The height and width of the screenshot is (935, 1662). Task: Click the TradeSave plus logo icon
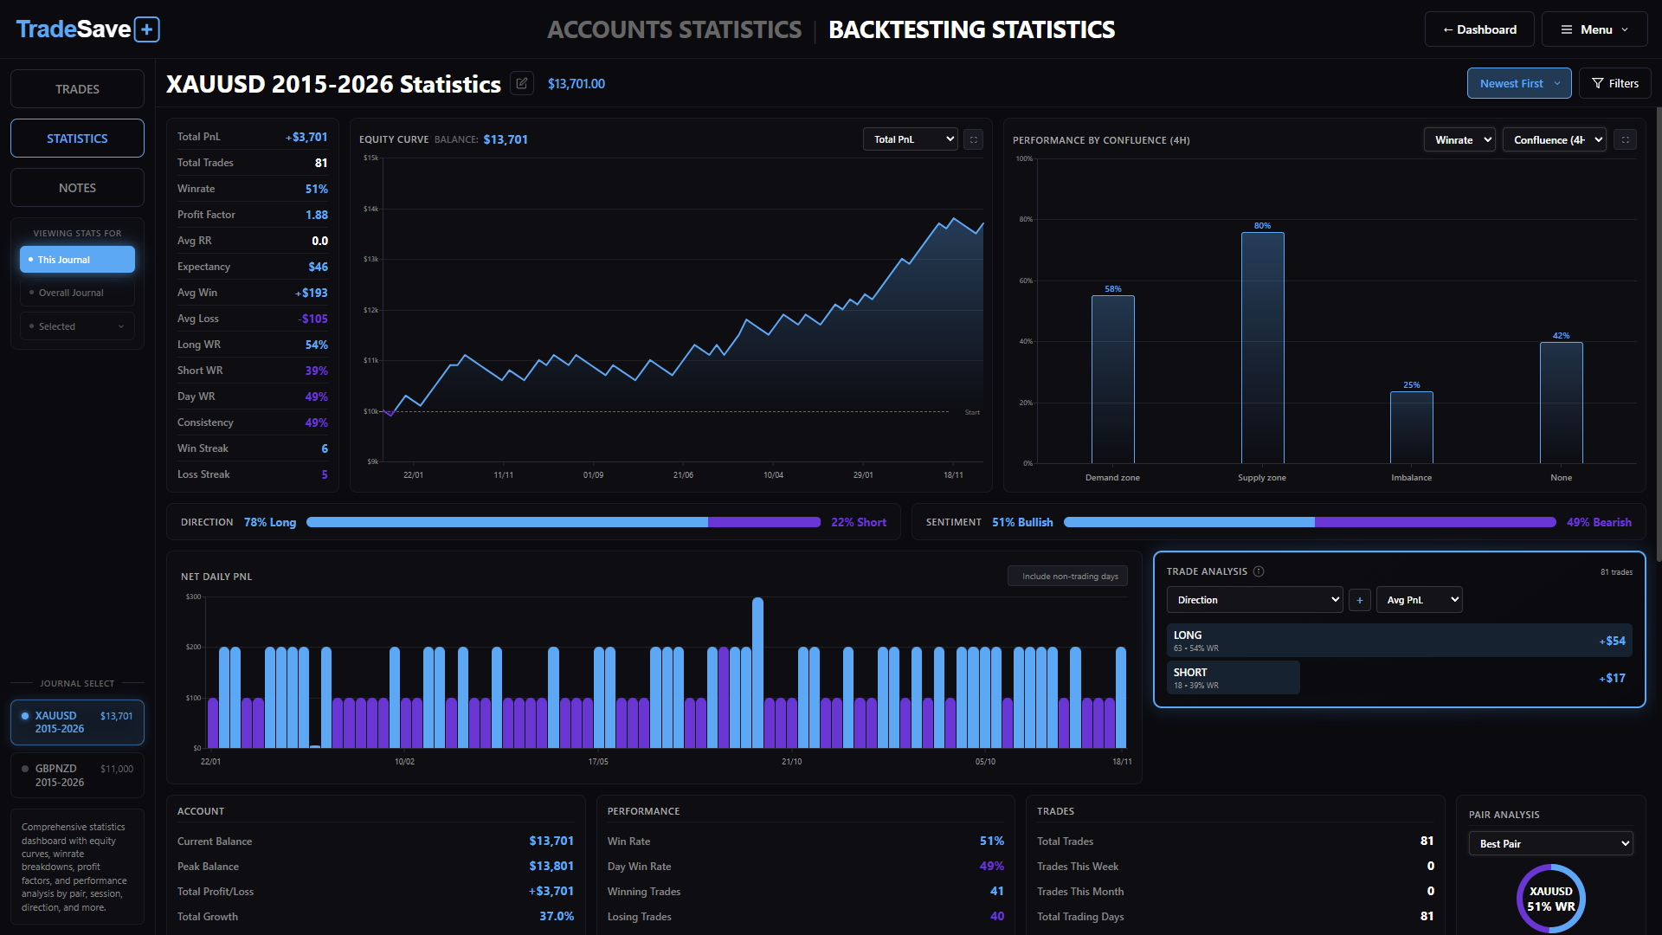147,29
